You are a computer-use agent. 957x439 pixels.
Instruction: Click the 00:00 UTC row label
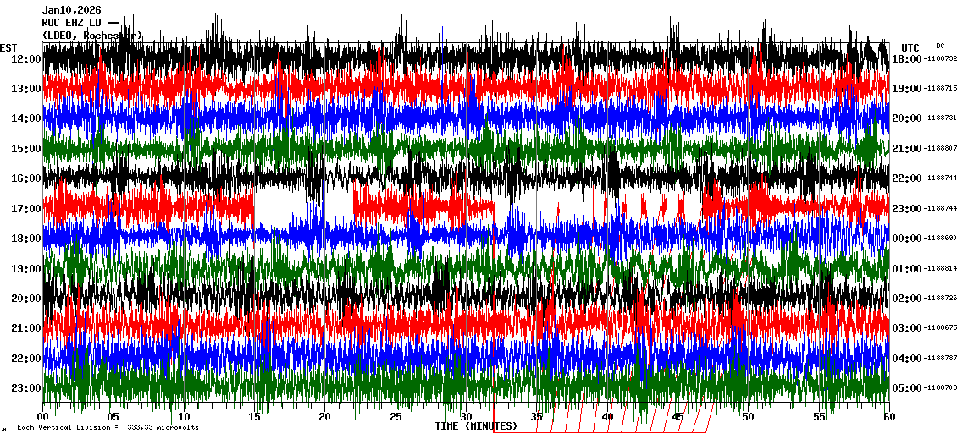click(906, 239)
